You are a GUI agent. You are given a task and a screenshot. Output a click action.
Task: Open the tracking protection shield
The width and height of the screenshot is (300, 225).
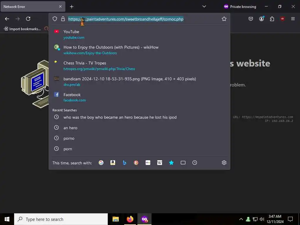(55, 19)
